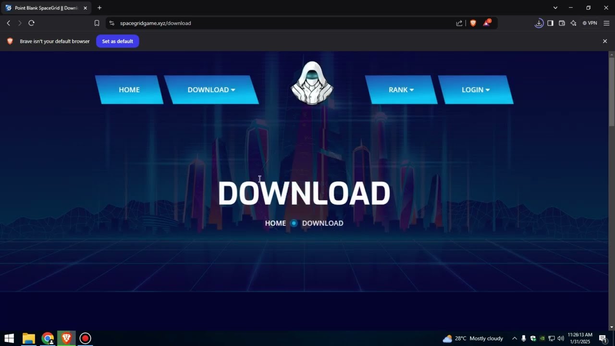Toggle the sidebar panel icon
The width and height of the screenshot is (615, 346).
coord(550,23)
